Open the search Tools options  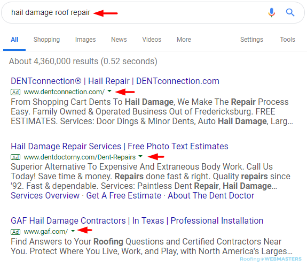287,40
